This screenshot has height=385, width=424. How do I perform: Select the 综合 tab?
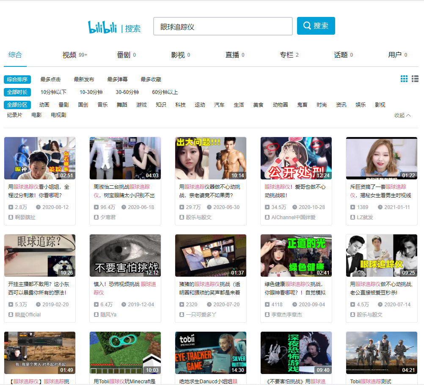(x=15, y=55)
